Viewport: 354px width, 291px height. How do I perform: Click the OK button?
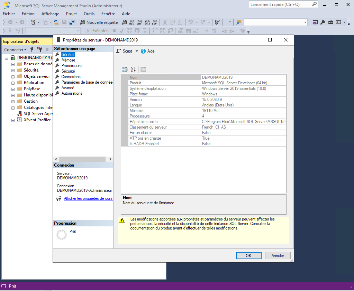[x=248, y=256]
